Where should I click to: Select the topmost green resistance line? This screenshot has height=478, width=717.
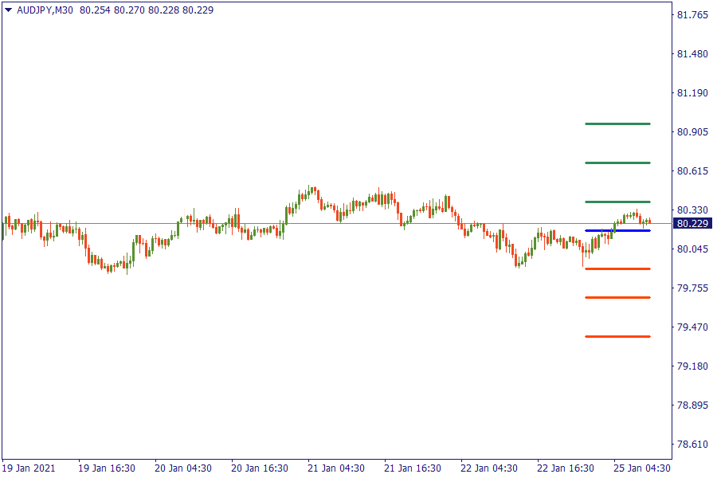(x=617, y=123)
